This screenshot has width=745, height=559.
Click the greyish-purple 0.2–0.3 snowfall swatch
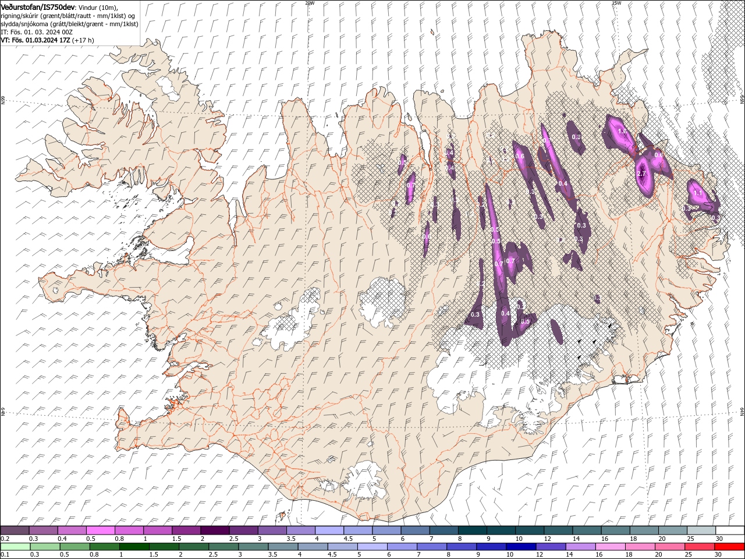[x=15, y=530]
